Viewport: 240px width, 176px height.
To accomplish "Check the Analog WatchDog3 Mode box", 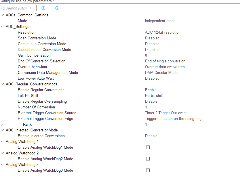I will [x=148, y=170].
